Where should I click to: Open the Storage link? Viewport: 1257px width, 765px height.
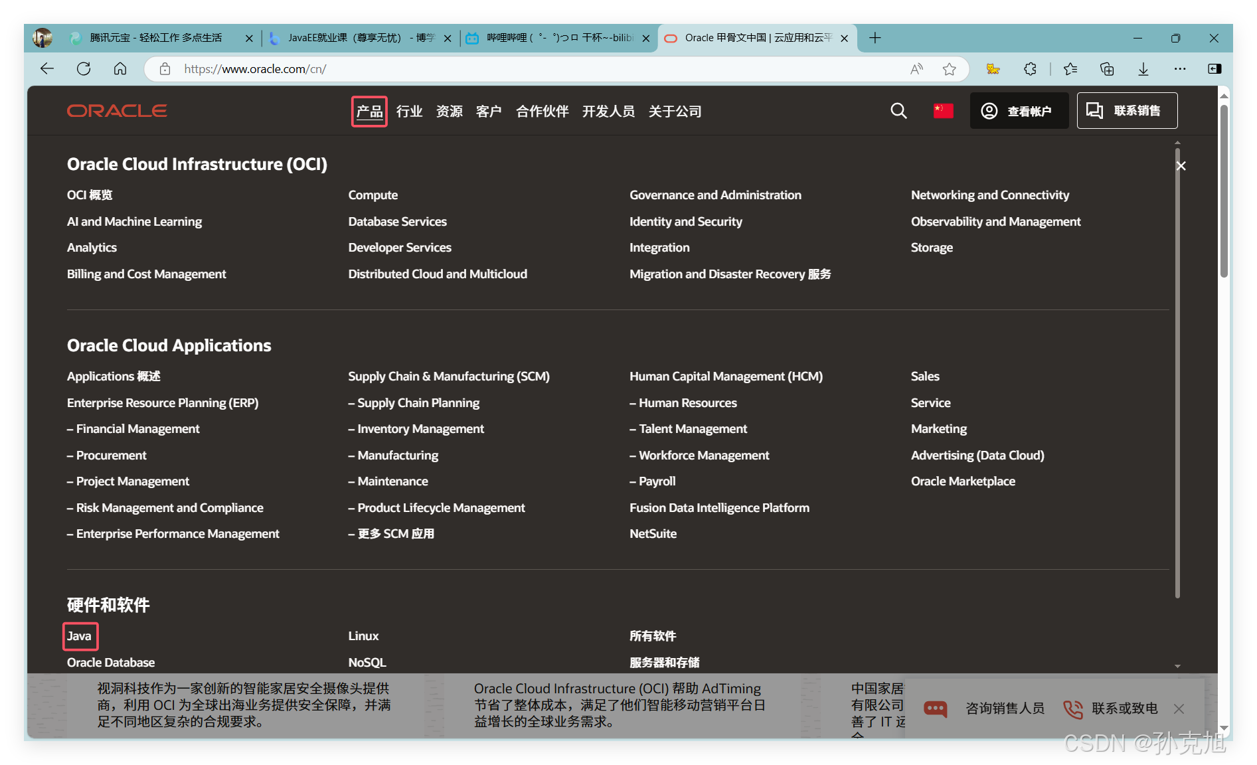point(932,248)
